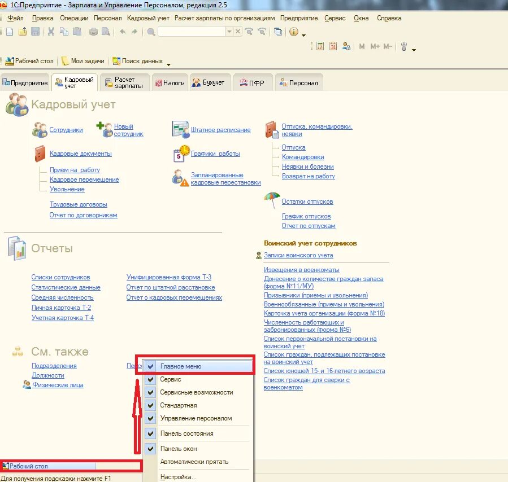This screenshot has width=508, height=482.
Task: Toggle the Сервис panel checkmark
Action: tap(150, 379)
